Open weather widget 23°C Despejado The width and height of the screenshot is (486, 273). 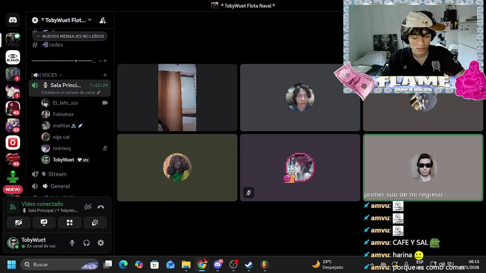click(328, 264)
